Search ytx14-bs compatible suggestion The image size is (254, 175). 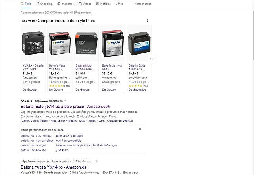69,141
